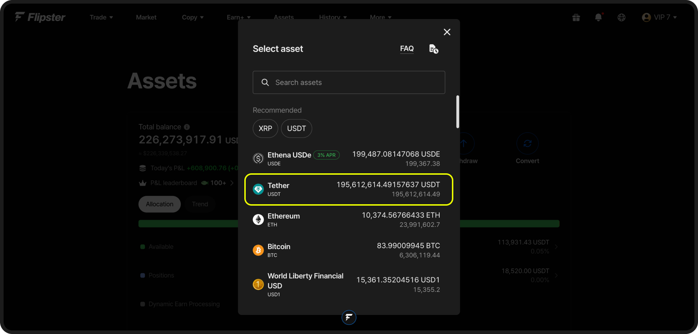Choose the Ethena USDe asset row
698x334 pixels.
click(349, 159)
